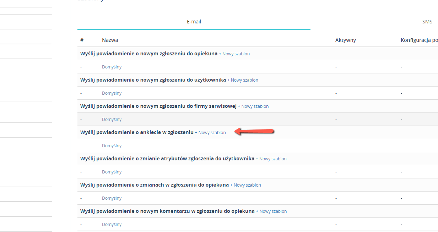The width and height of the screenshot is (438, 232).
Task: Add new template for 'nowym zgłoszeniu do użytkownika'
Action: click(x=243, y=80)
